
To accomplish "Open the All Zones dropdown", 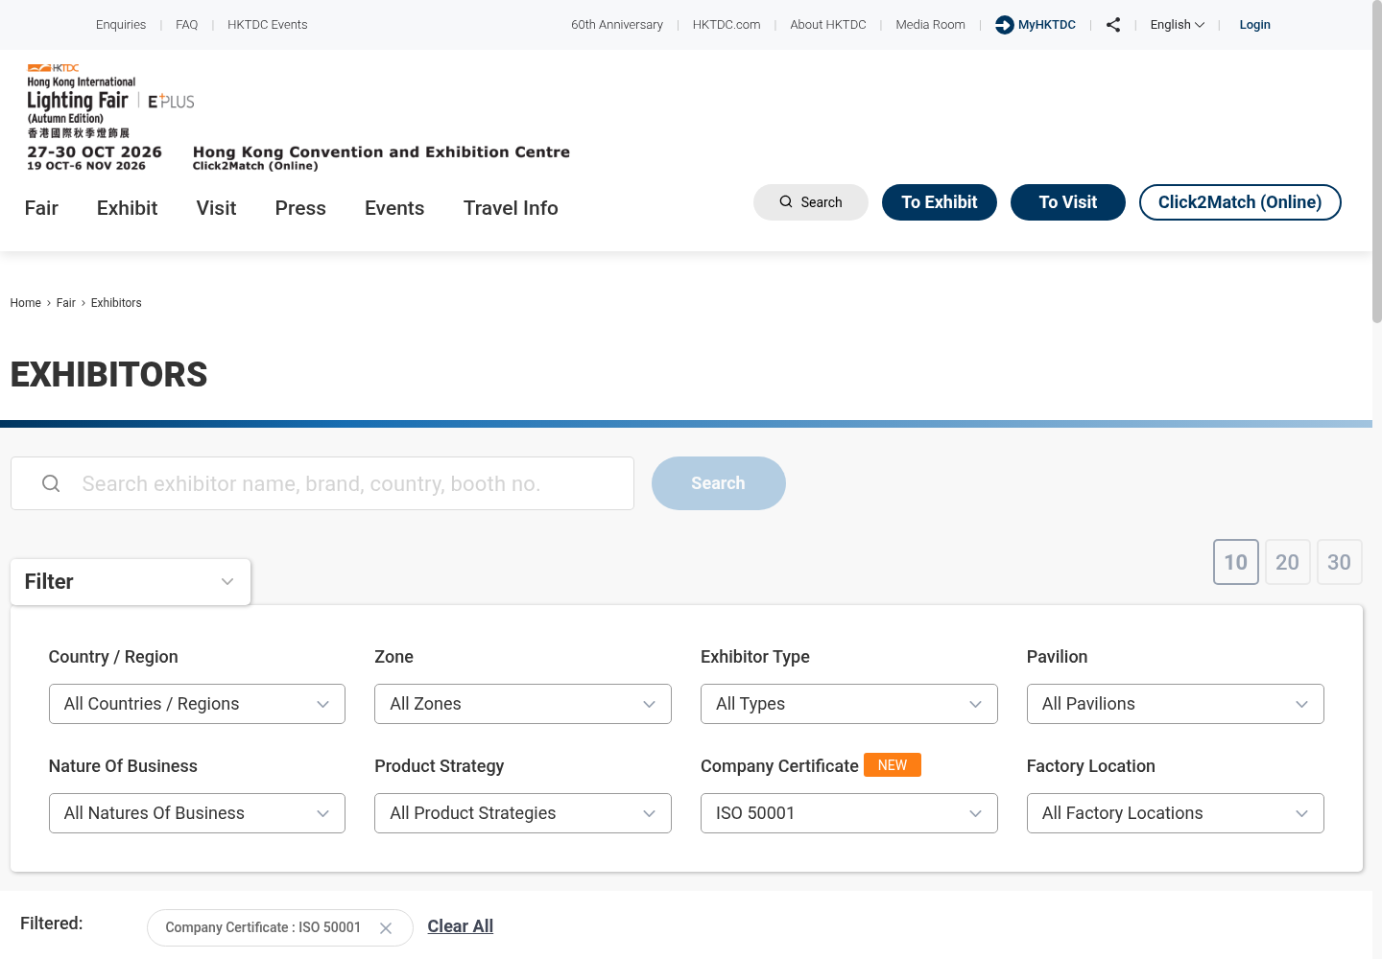I will [523, 704].
